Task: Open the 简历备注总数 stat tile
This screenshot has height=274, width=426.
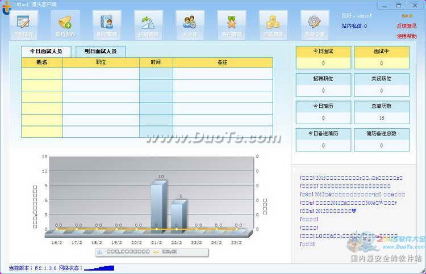Action: (x=382, y=140)
